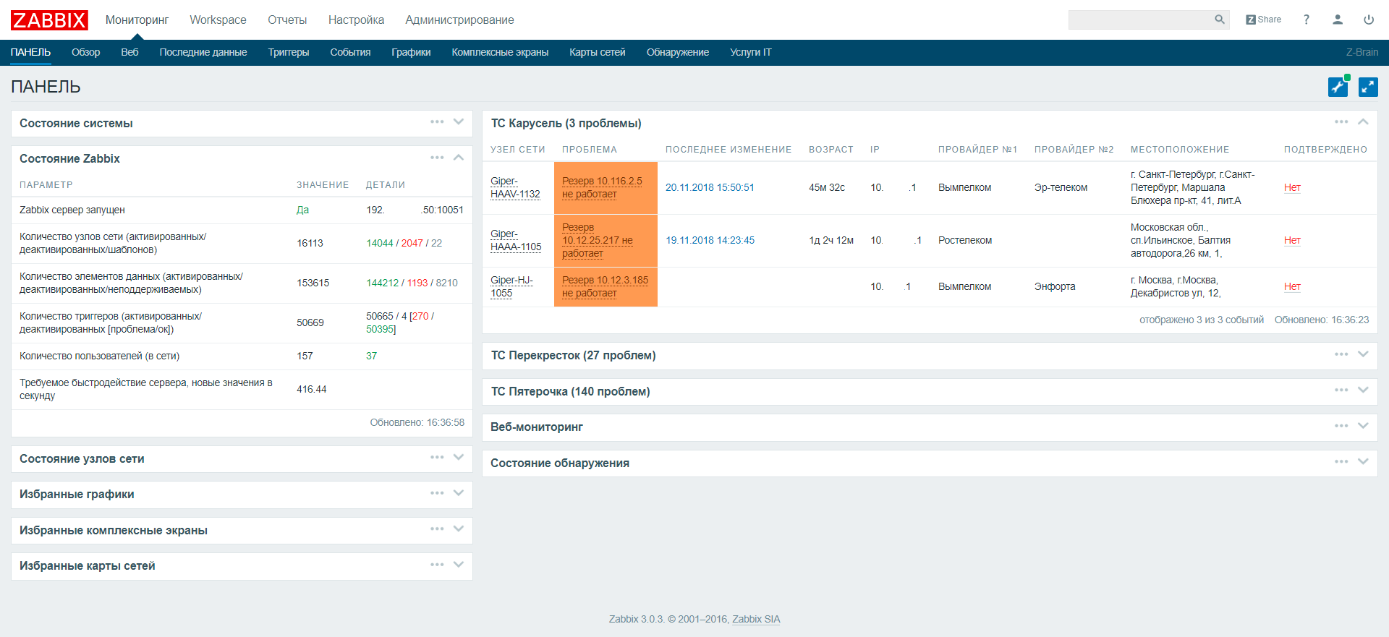Open the options dots of Избранные карты сетей

(x=437, y=564)
